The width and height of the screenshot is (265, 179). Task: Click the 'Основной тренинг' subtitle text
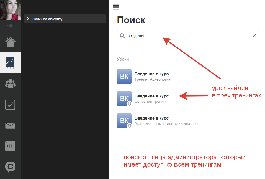151,102
